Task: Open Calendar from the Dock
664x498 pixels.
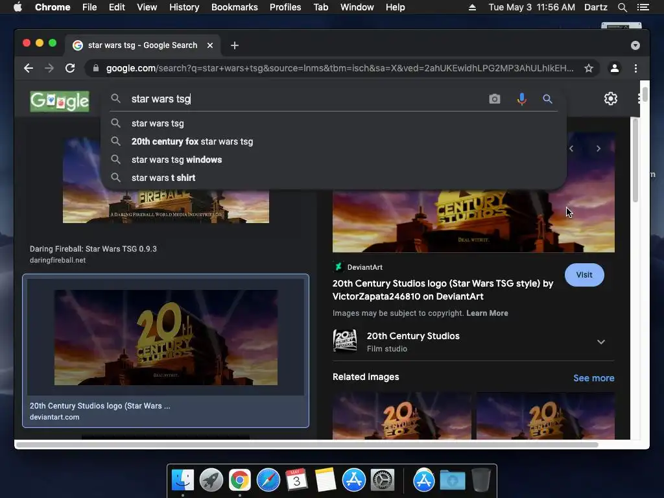Action: point(296,480)
